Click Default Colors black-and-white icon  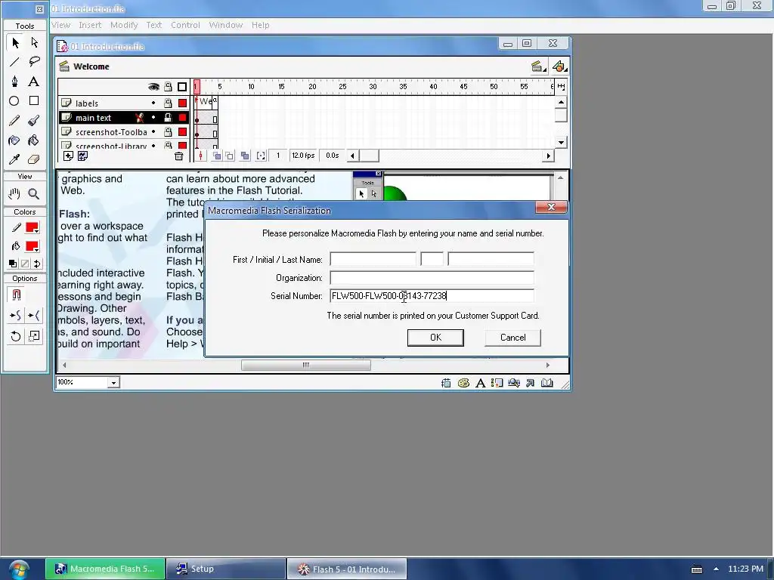pos(13,264)
